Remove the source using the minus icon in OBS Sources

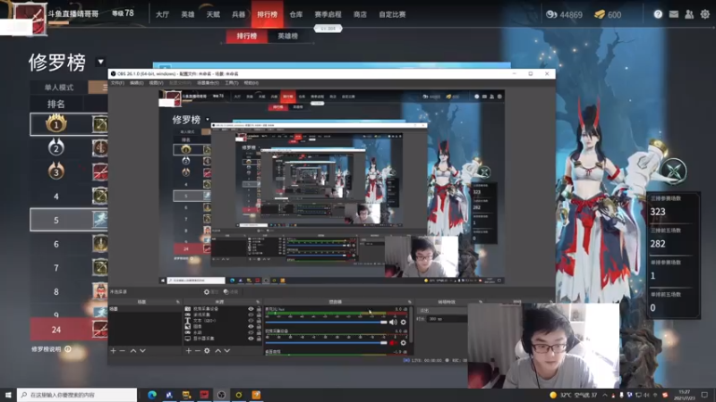pyautogui.click(x=197, y=350)
